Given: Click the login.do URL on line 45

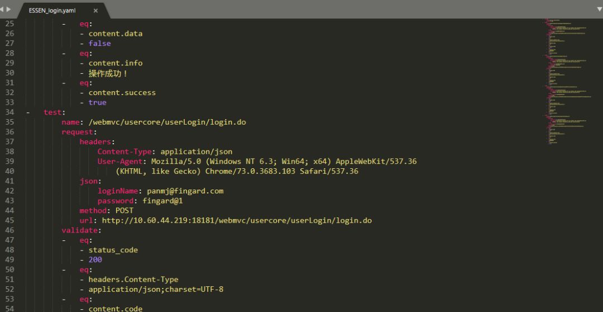Looking at the screenshot, I should (237, 220).
